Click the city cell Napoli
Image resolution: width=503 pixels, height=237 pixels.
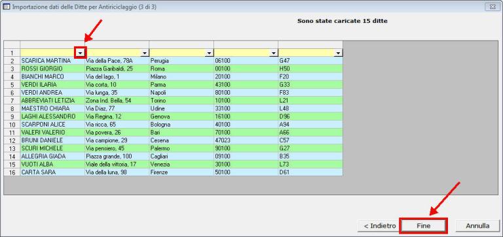click(181, 93)
